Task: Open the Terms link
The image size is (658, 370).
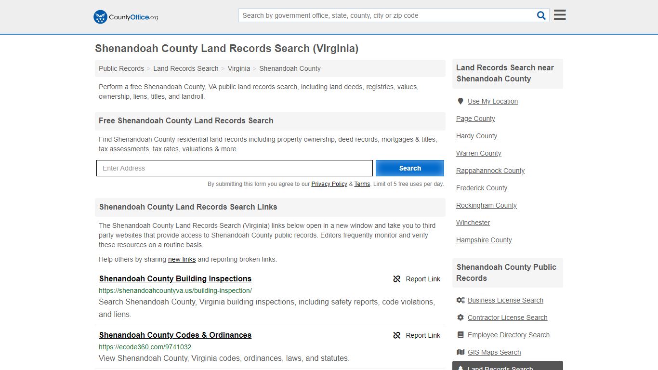Action: click(362, 184)
